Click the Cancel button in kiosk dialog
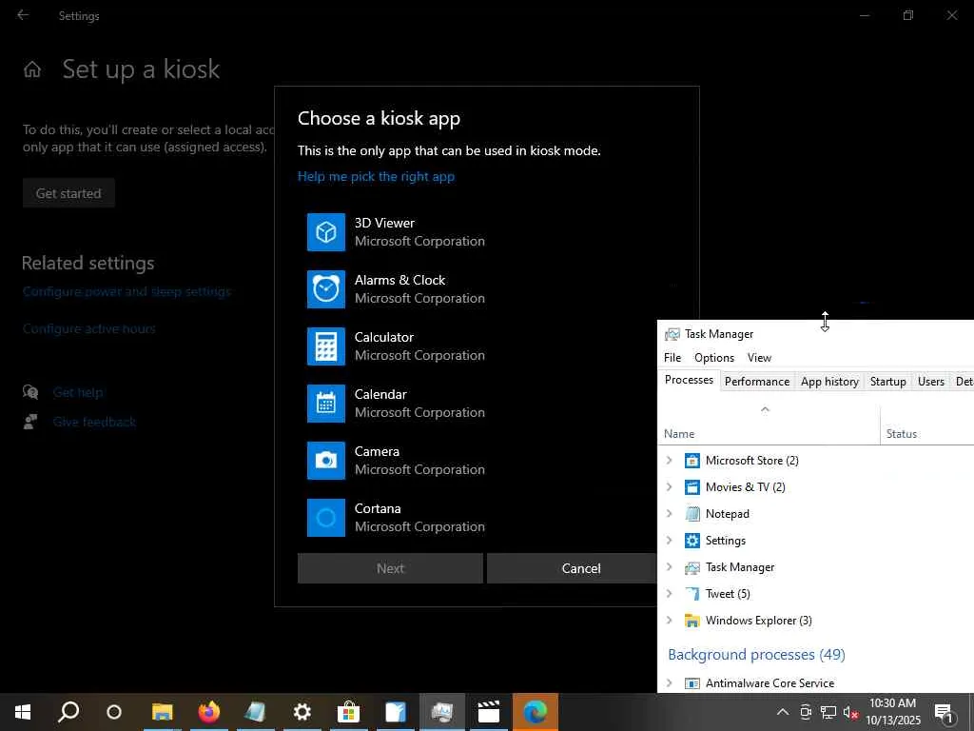This screenshot has width=974, height=731. (x=572, y=569)
